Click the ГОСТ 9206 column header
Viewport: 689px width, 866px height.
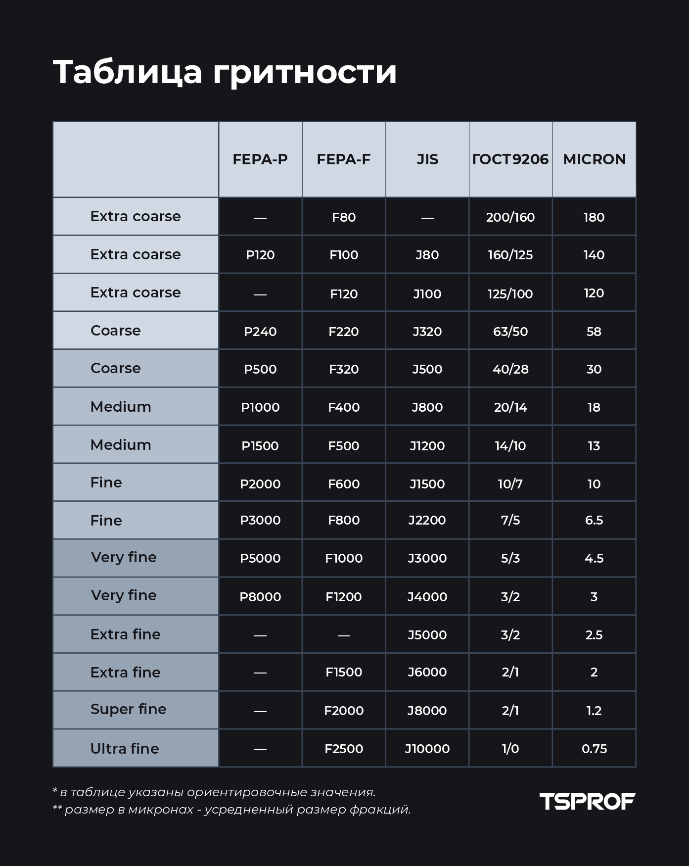point(510,159)
